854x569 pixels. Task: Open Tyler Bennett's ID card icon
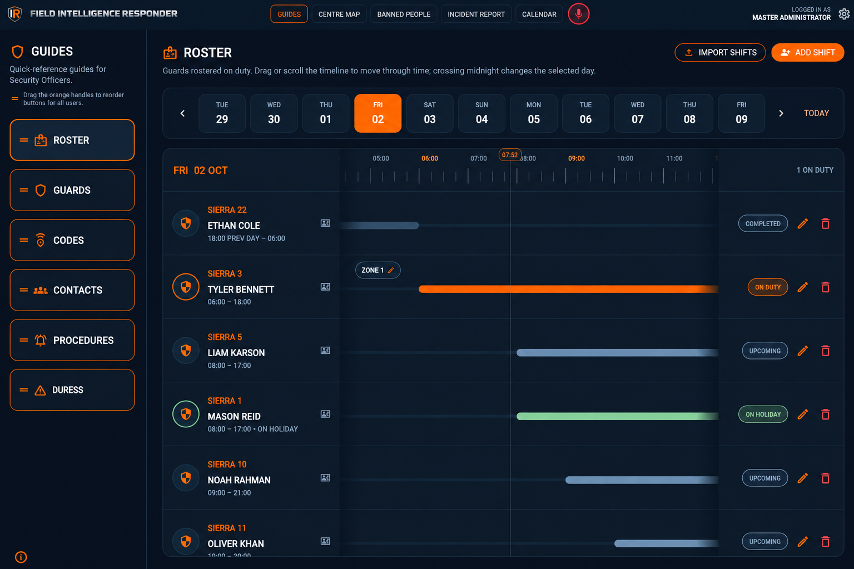(326, 287)
